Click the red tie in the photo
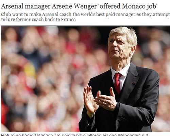The image size is (170, 136). click(x=117, y=83)
